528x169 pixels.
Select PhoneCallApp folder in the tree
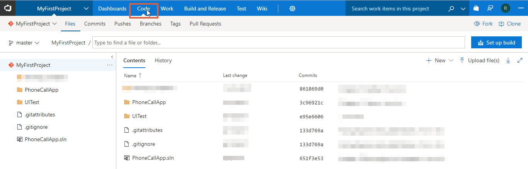tap(41, 90)
